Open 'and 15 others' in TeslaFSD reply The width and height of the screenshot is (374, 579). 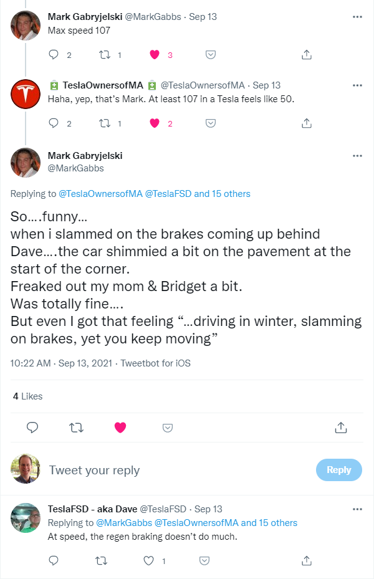[269, 523]
